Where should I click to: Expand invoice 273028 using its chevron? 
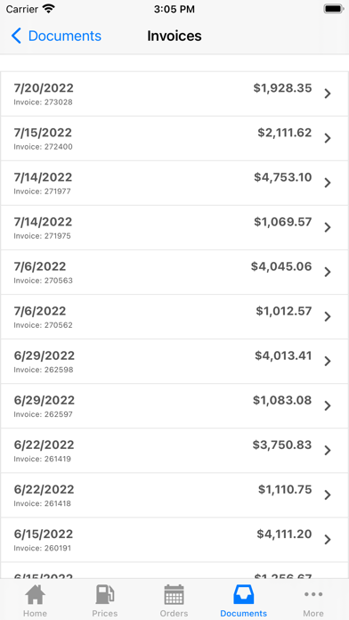tap(328, 94)
